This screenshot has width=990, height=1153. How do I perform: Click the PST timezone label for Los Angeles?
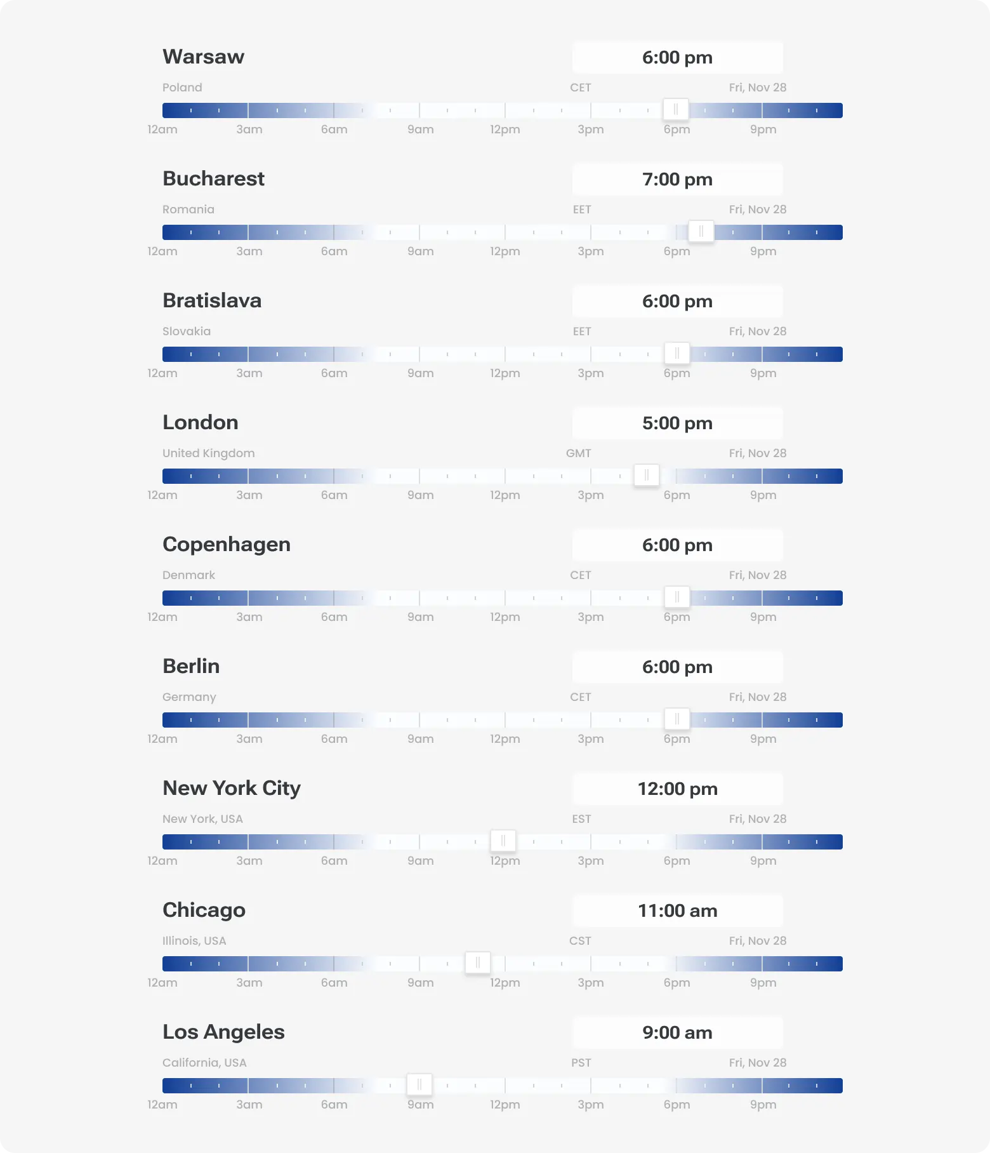[581, 1062]
